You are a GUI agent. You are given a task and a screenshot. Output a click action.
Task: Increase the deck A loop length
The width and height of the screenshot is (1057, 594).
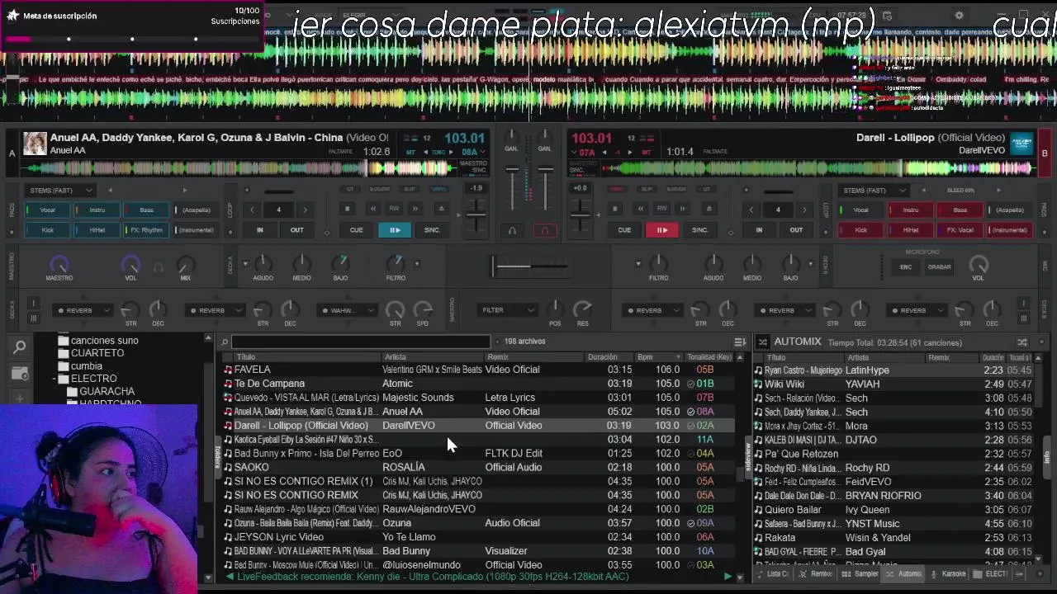[x=305, y=210]
